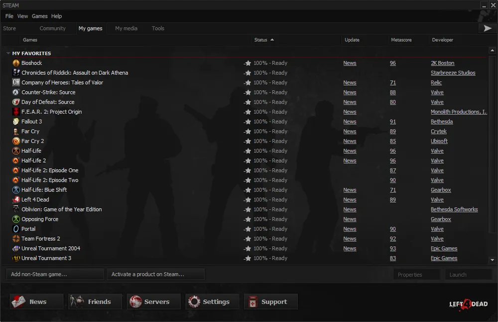Open News link for Oblivion
Screen dimensions: 498x322
click(350, 210)
